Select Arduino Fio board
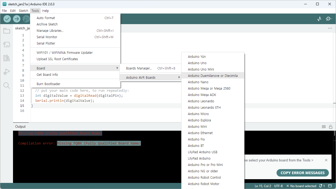Image resolution: width=336 pixels, height=189 pixels. tap(213, 139)
